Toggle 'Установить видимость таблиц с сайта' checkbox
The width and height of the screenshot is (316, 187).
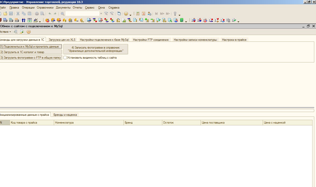pyautogui.click(x=65, y=58)
